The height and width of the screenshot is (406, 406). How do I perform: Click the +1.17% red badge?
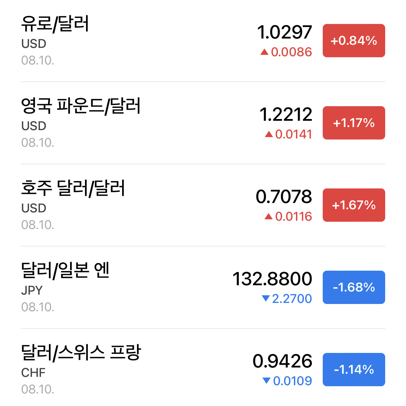pyautogui.click(x=354, y=123)
